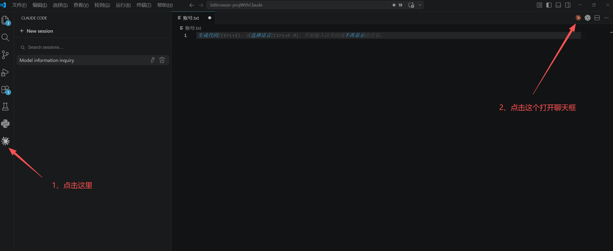Open the editor's more actions ellipsis
Viewport: 613px width, 251px height.
pyautogui.click(x=606, y=18)
